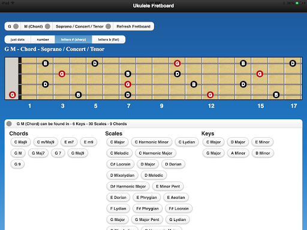The height and width of the screenshot is (230, 307).
Task: Select the red G dot on fret 12
Action: click(210, 95)
